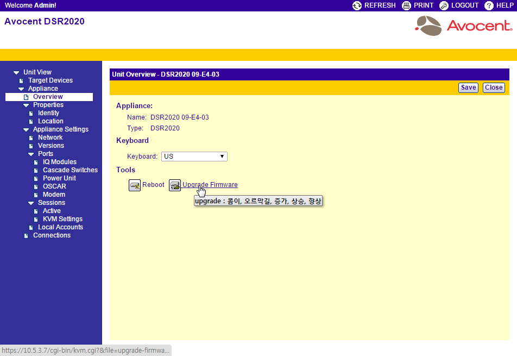Click the Tools section heading
Viewport: 517px width, 356px height.
pyautogui.click(x=125, y=170)
